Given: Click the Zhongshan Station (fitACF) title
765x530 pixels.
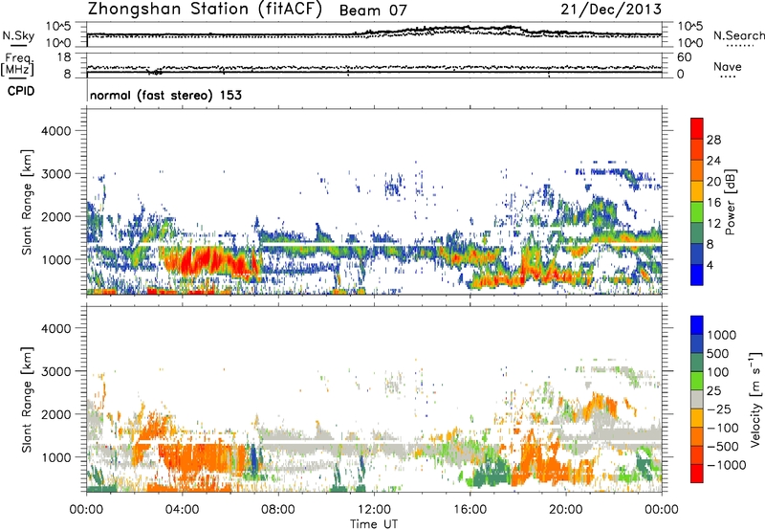Looking at the screenshot, I should click(x=205, y=10).
